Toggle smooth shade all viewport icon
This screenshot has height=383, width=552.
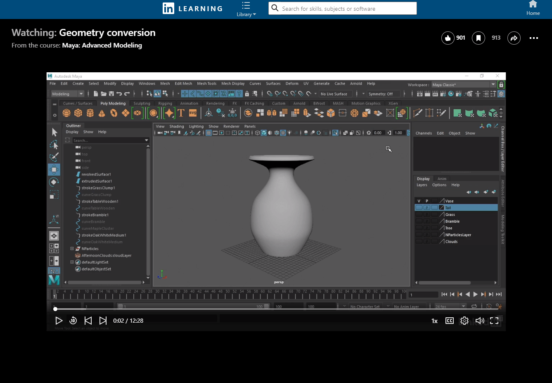pyautogui.click(x=264, y=133)
